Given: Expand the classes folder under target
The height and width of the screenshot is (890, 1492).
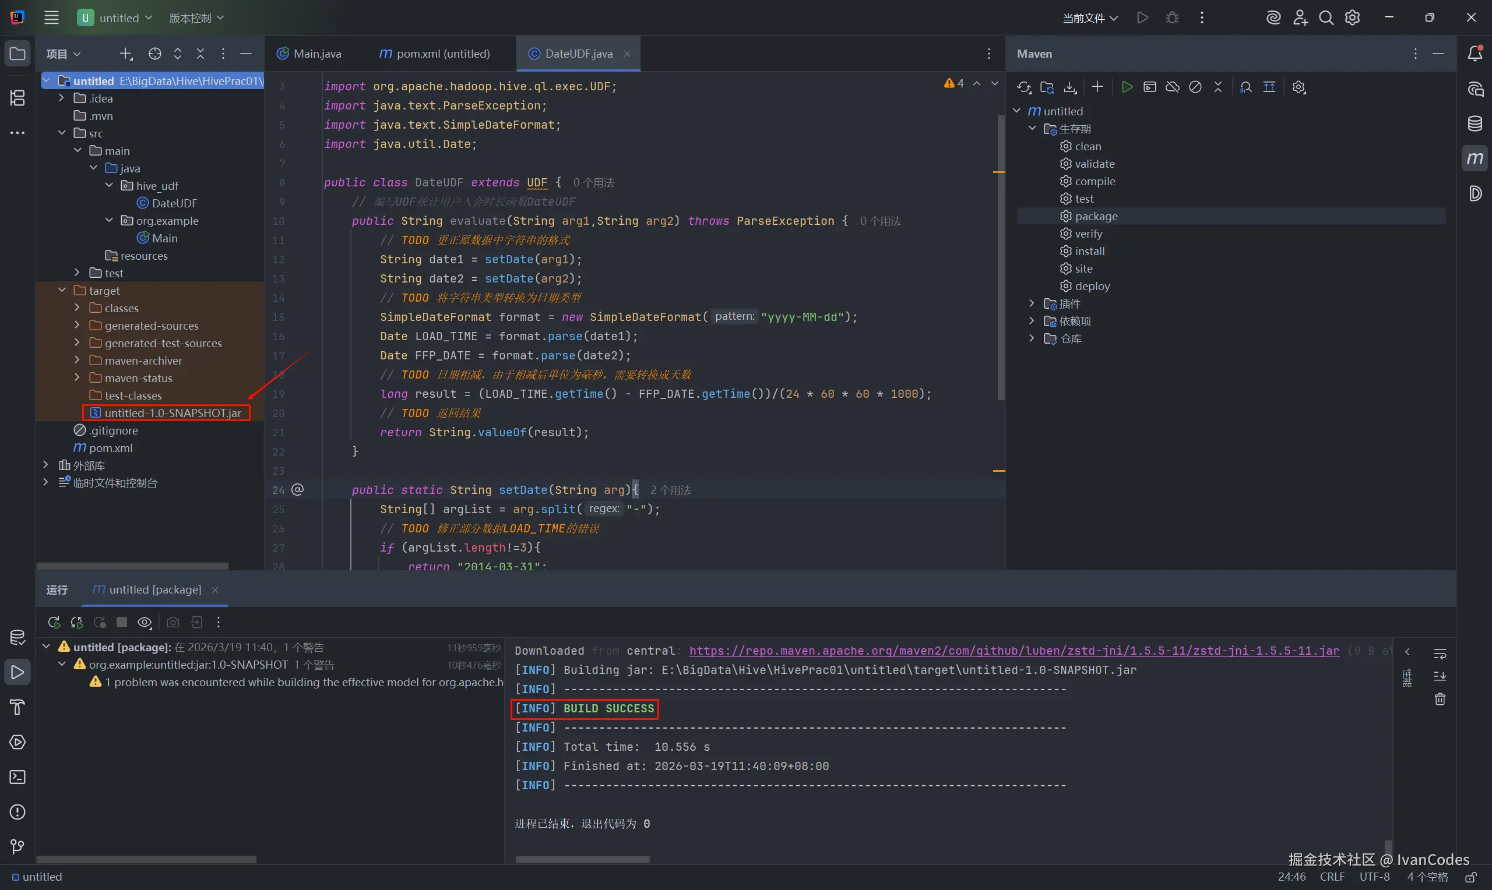Looking at the screenshot, I should tap(77, 308).
